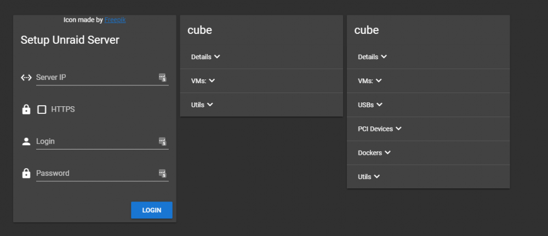Click the 'cube' title above USBs card
Screen dimensions: 548x236
tap(366, 30)
